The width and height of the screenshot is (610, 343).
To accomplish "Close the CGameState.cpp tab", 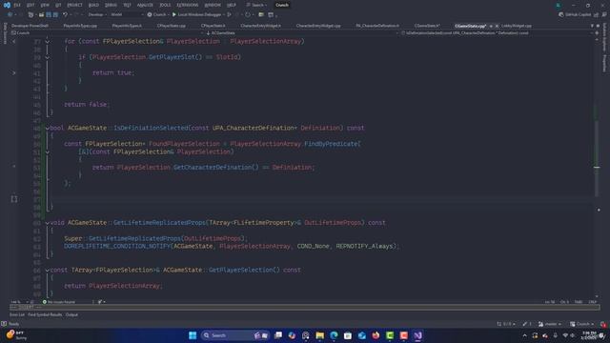I will click(497, 26).
